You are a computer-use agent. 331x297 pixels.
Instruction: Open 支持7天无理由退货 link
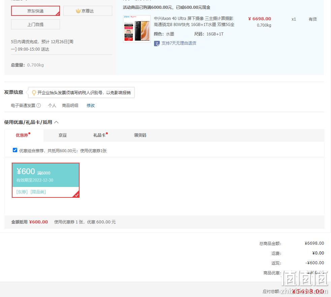pos(179,43)
